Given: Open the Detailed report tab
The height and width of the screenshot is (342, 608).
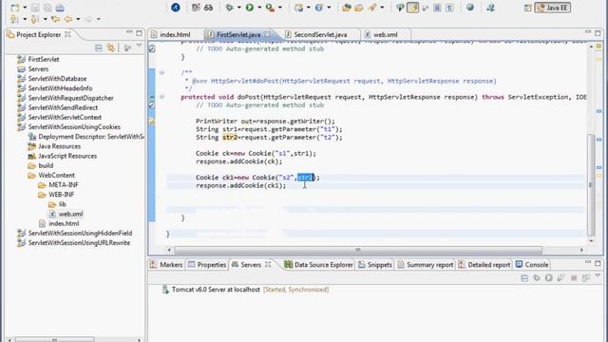Looking at the screenshot, I should point(484,265).
